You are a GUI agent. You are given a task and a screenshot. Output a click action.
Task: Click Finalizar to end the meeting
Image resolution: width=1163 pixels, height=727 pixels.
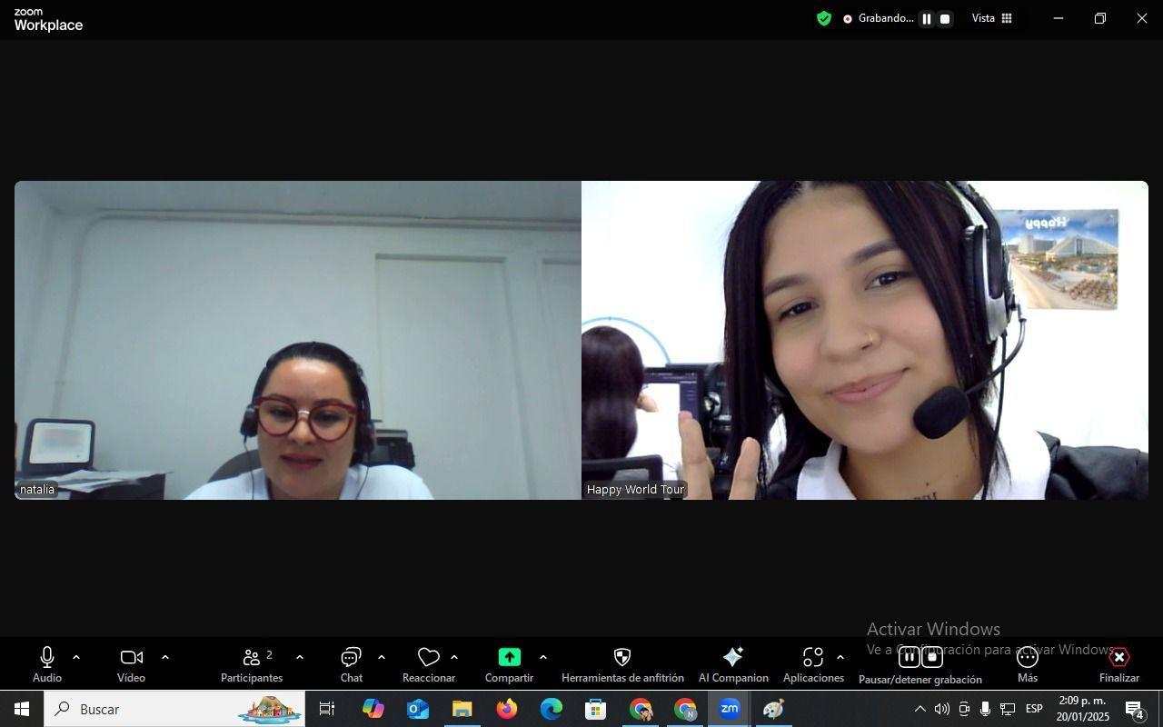point(1119,664)
